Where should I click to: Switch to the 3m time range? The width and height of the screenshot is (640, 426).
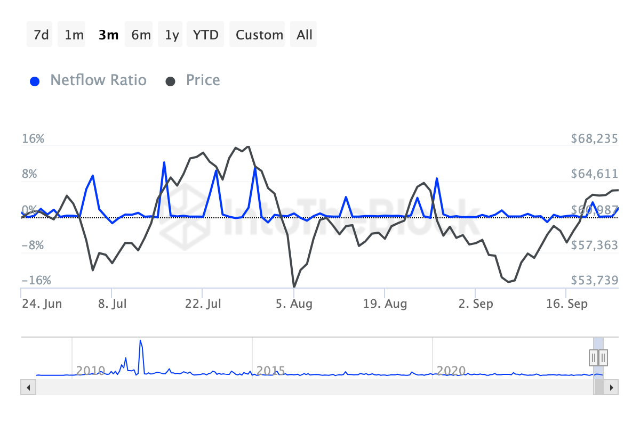[x=108, y=35]
